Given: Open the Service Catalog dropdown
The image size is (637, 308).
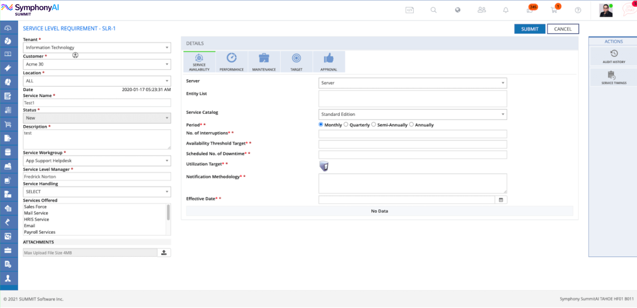Looking at the screenshot, I should tap(413, 114).
